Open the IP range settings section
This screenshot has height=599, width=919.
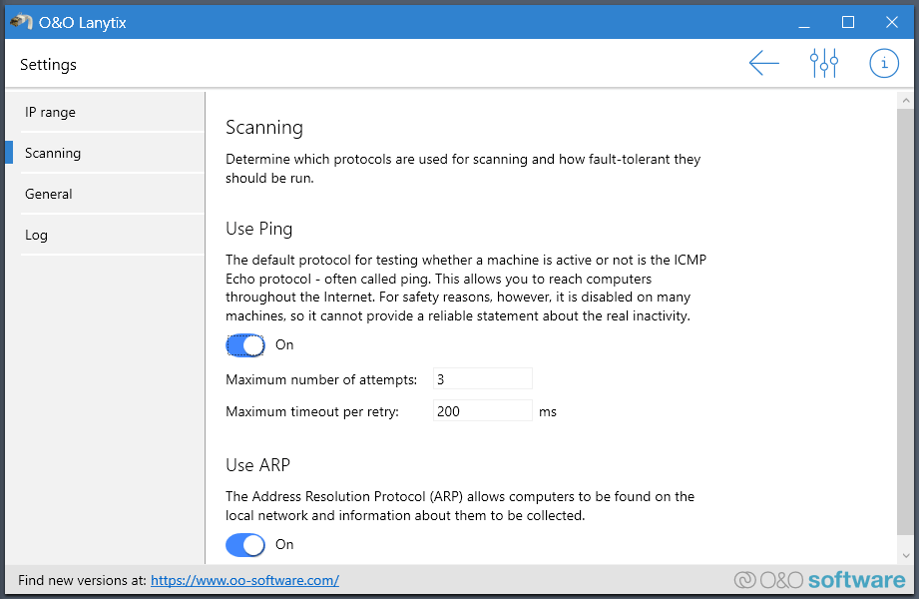point(112,112)
